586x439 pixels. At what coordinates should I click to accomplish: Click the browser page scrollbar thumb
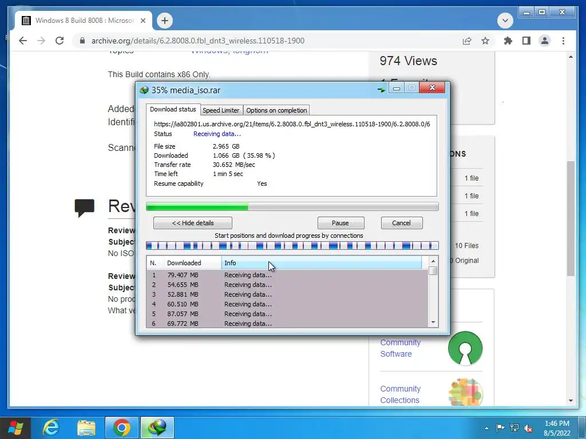click(x=571, y=218)
